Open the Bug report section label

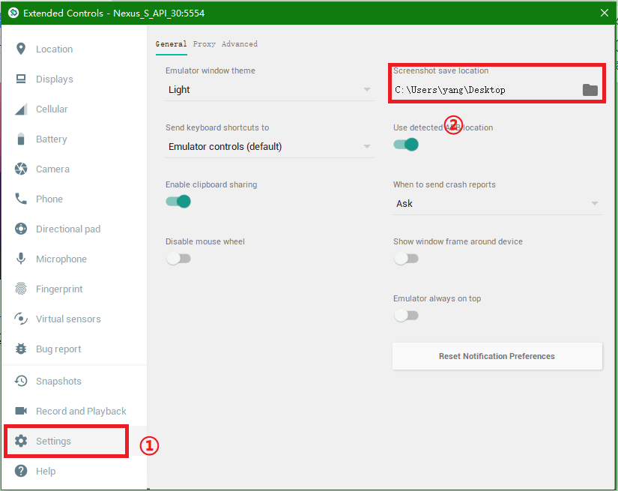pyautogui.click(x=58, y=349)
